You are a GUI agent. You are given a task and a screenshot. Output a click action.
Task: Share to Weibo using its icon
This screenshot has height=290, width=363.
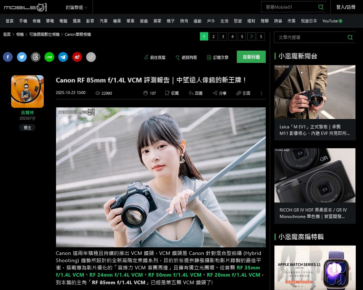click(77, 57)
